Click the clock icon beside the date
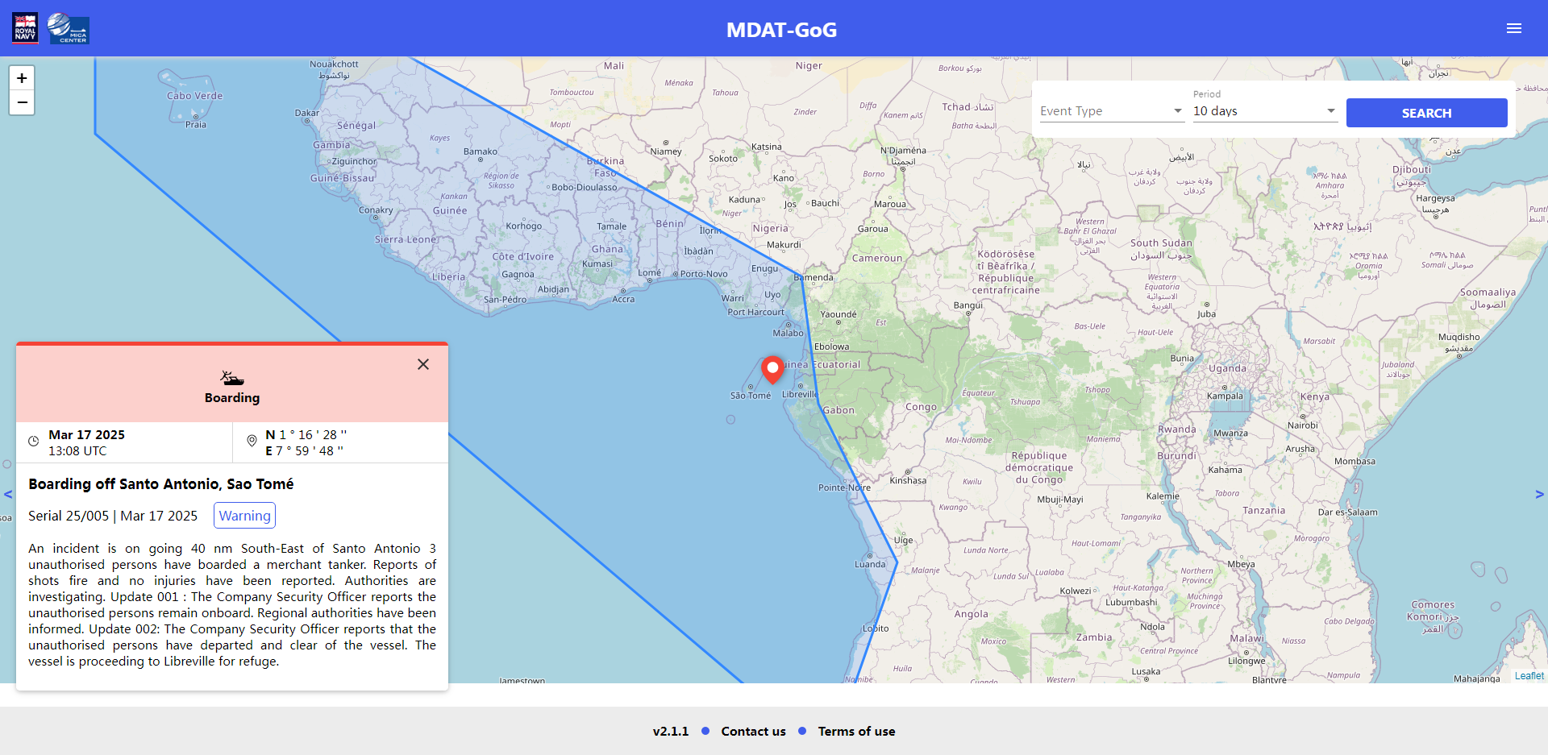Viewport: 1548px width, 755px height. [x=34, y=442]
